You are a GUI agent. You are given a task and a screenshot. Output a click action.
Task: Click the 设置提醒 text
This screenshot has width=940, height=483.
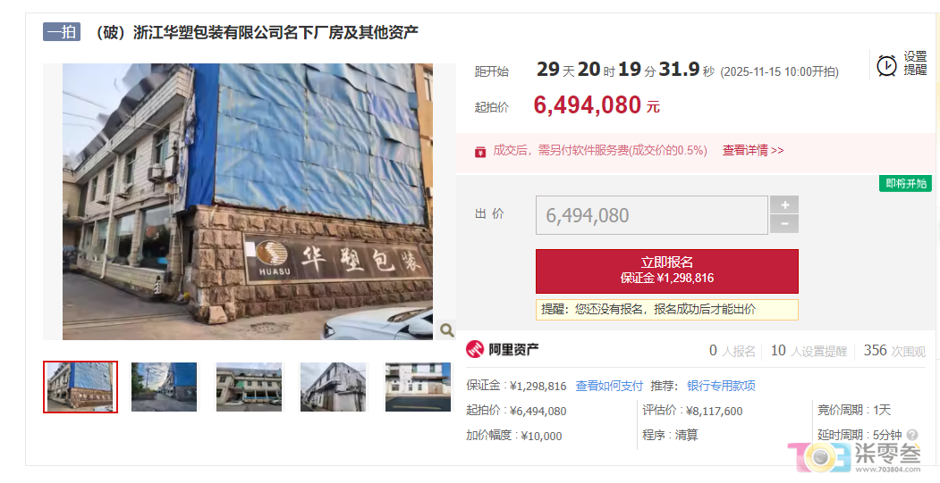pyautogui.click(x=915, y=62)
